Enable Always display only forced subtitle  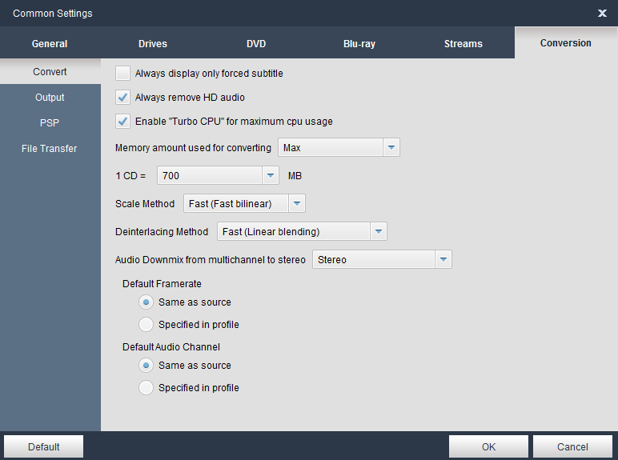(x=123, y=74)
